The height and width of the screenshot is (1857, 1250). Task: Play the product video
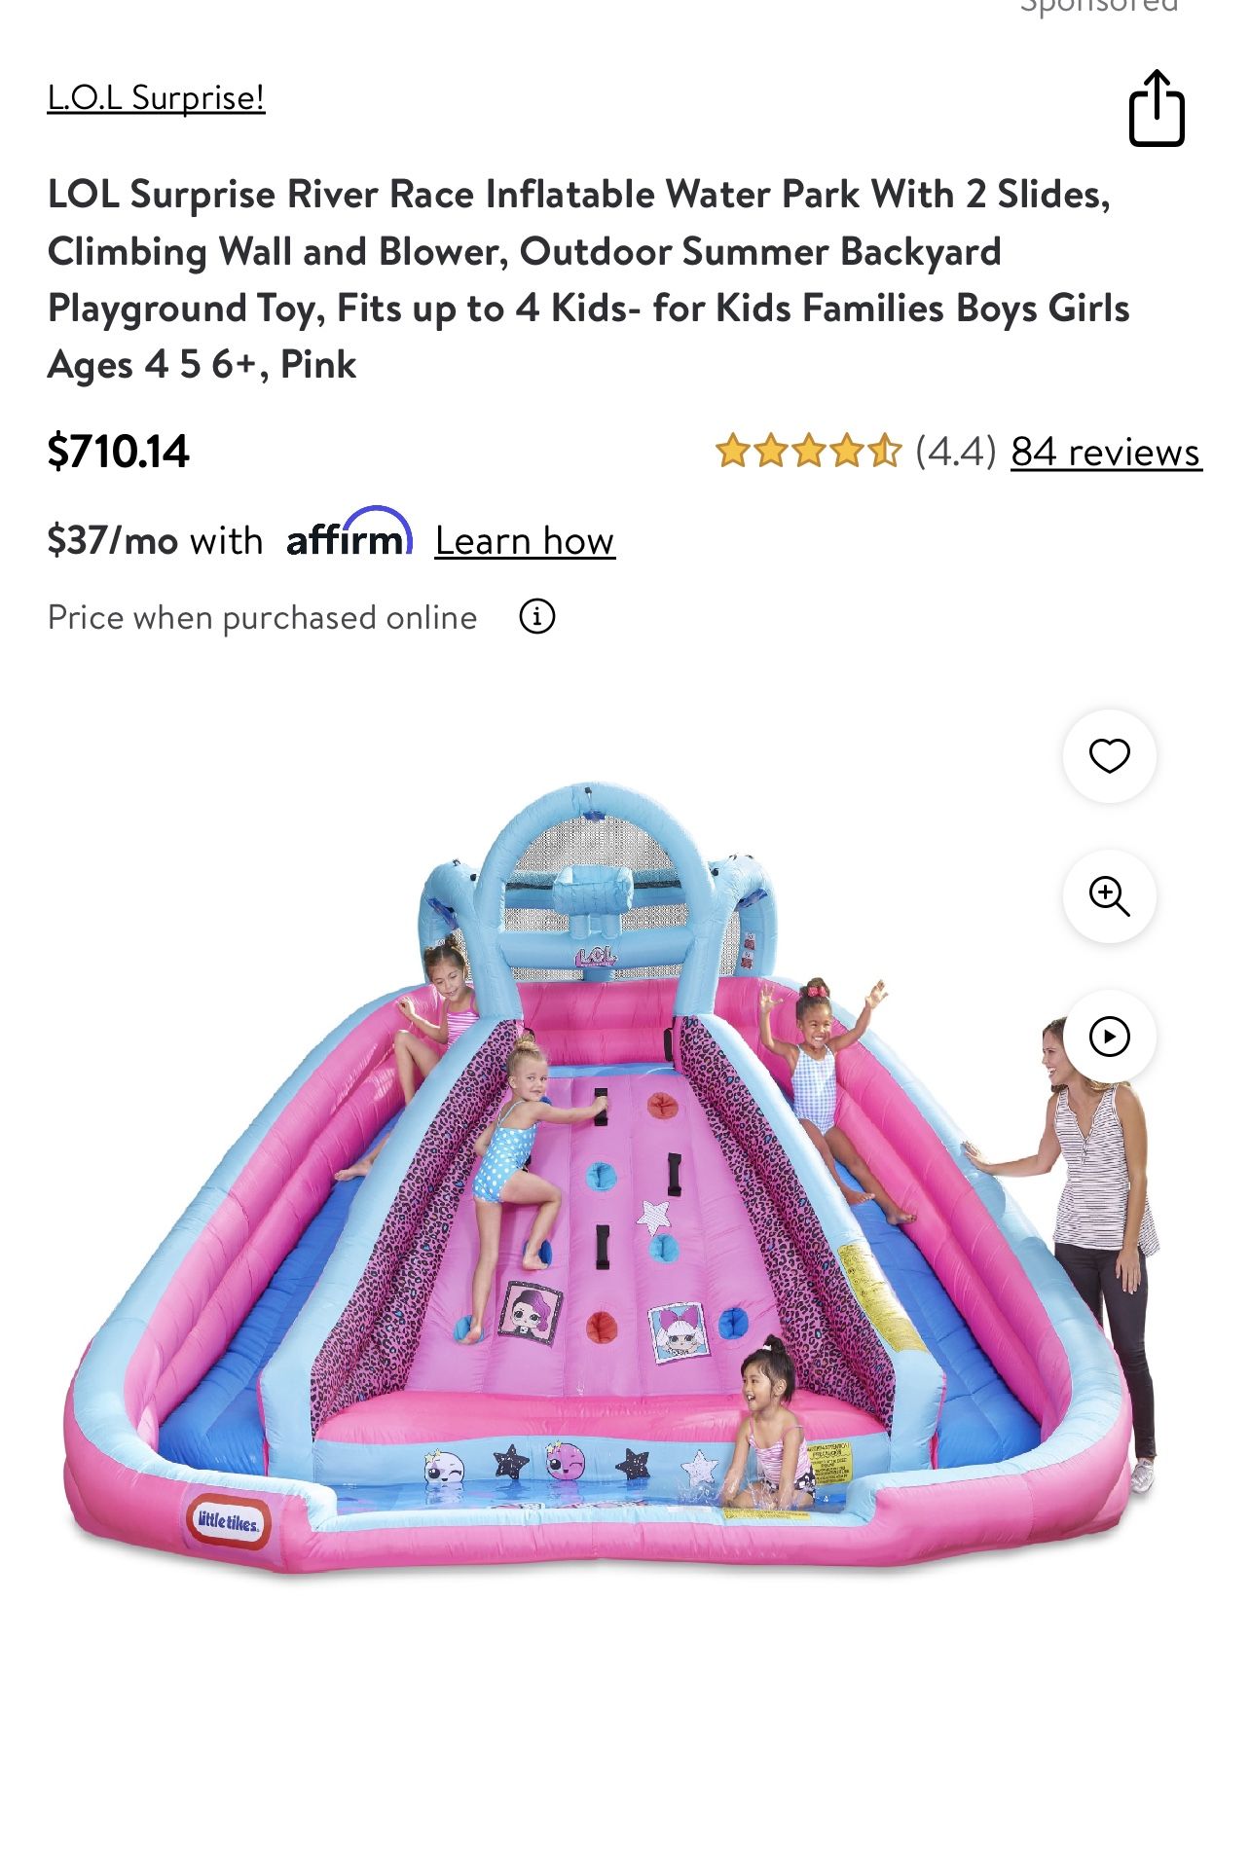pyautogui.click(x=1109, y=1037)
